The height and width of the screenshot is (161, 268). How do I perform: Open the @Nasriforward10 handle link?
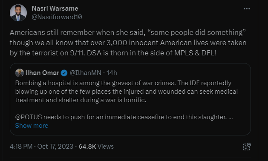(x=57, y=17)
